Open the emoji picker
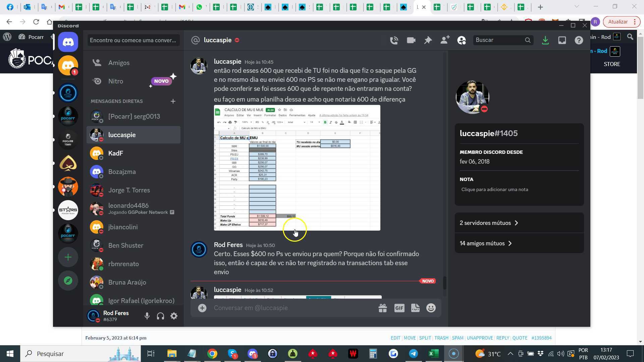Image resolution: width=644 pixels, height=362 pixels. [x=431, y=308]
